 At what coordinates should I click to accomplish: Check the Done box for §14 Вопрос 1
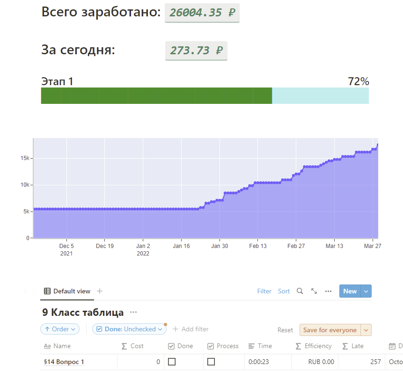(172, 362)
